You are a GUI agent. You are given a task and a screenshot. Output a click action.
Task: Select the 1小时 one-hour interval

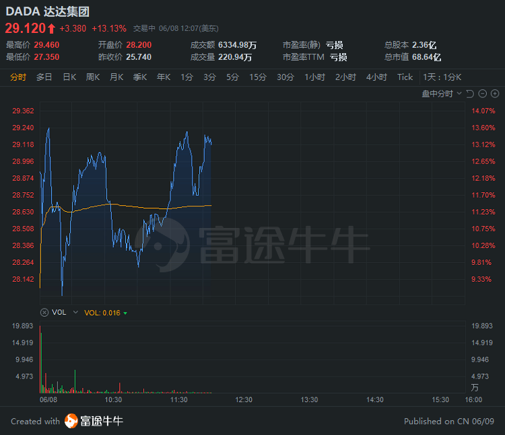point(314,77)
